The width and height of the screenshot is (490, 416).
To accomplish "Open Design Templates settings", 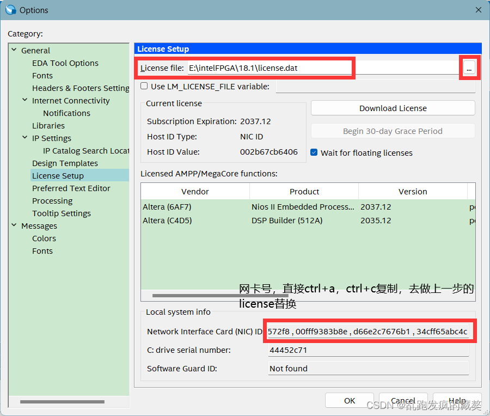I will coord(65,163).
